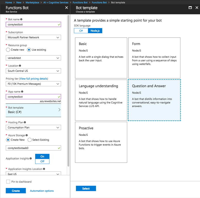Image resolution: width=200 pixels, height=198 pixels.
Task: Open the venadotest resource group dropdown
Action: (x=33, y=58)
